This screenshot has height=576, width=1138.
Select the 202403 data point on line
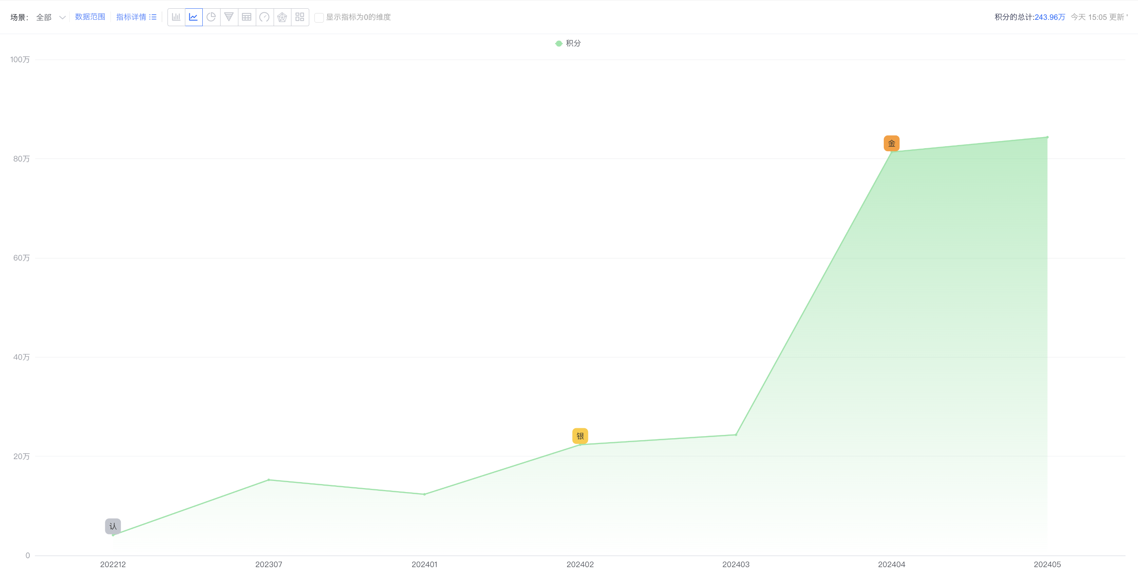736,435
